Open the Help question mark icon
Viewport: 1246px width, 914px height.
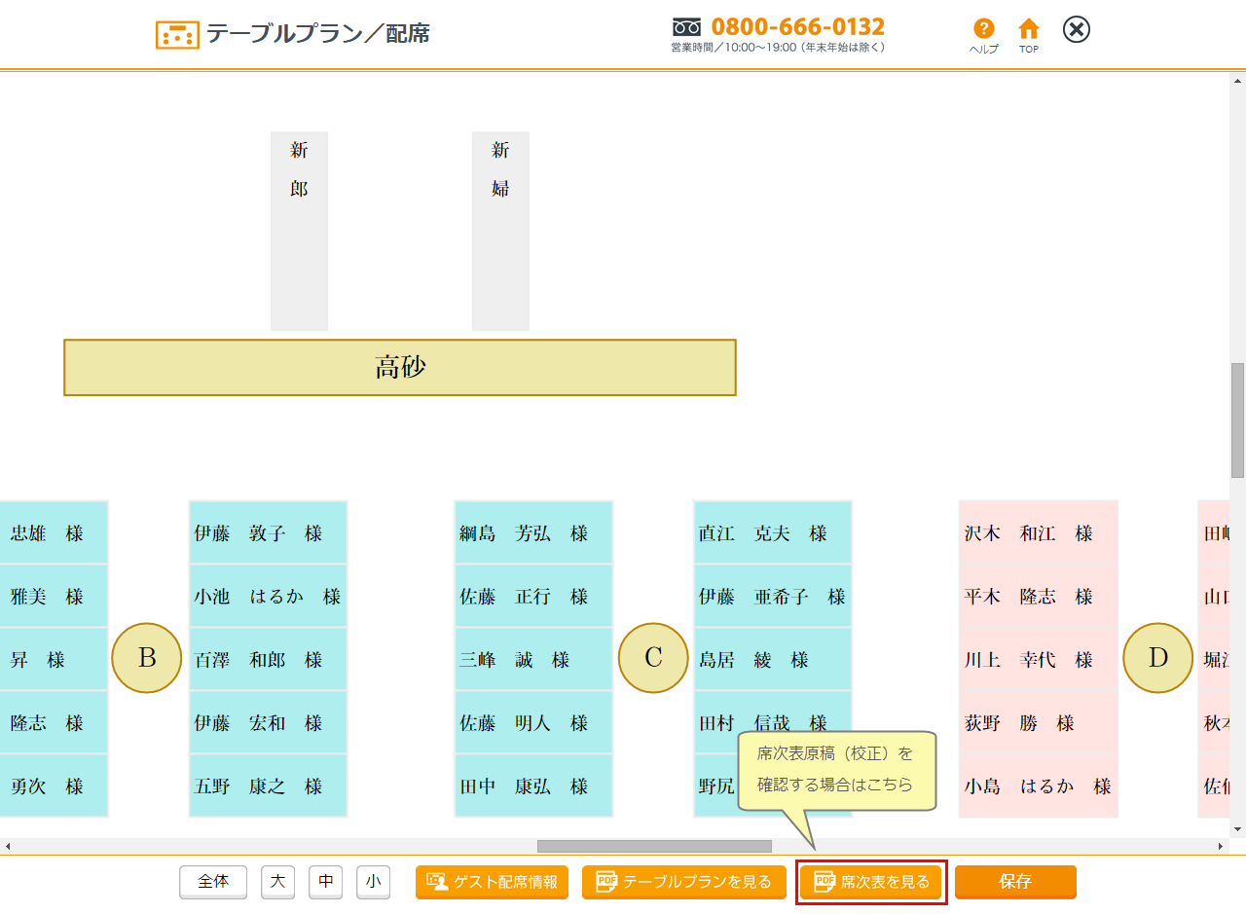pyautogui.click(x=984, y=30)
